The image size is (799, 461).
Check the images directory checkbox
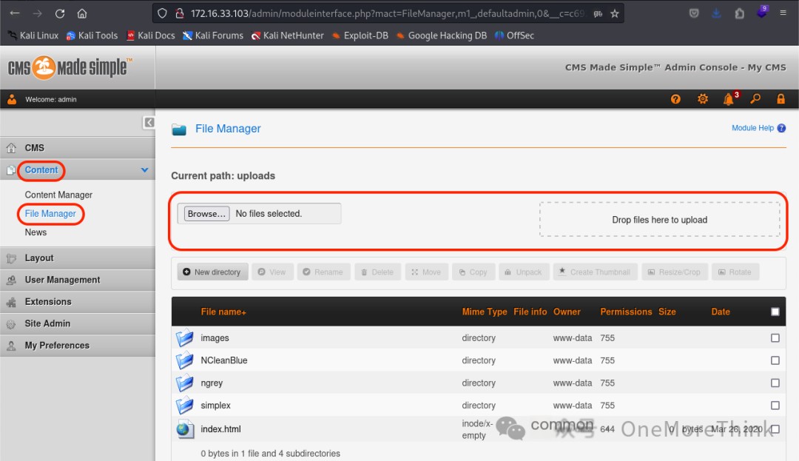(775, 337)
